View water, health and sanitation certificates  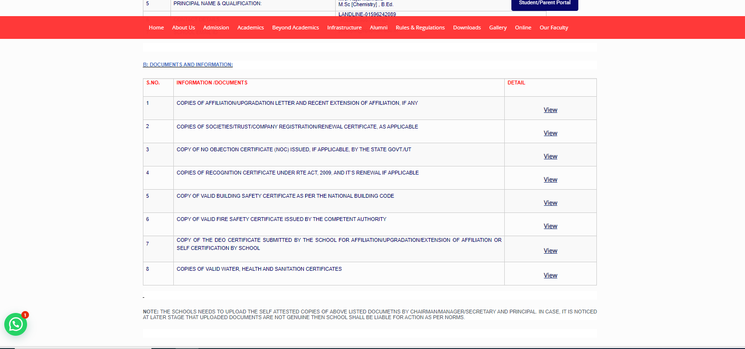[x=550, y=276]
